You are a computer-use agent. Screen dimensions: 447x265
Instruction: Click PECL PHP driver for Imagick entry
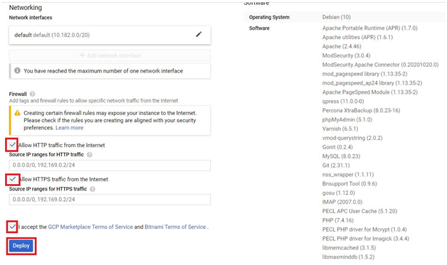(x=366, y=239)
